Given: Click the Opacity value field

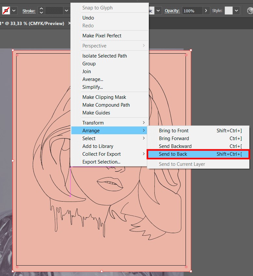Looking at the screenshot, I should coord(192,11).
